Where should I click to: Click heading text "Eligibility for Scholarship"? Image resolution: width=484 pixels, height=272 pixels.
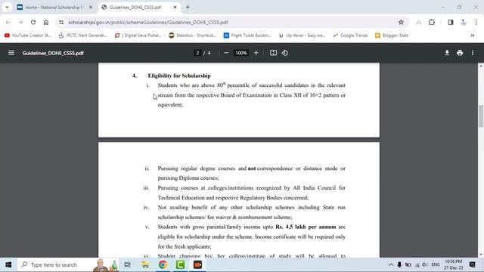(x=179, y=76)
